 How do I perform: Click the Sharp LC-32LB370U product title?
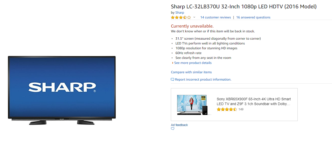tap(244, 7)
